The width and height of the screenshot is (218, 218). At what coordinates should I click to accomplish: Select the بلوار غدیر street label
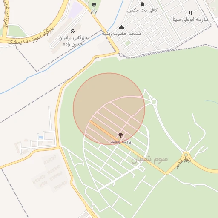[183, 163]
